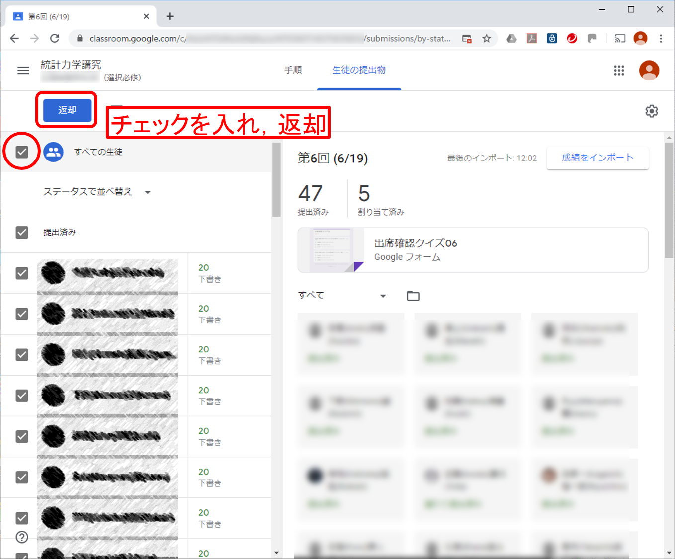The height and width of the screenshot is (559, 675).
Task: Uncheck the third student row checkbox
Action: (x=22, y=355)
